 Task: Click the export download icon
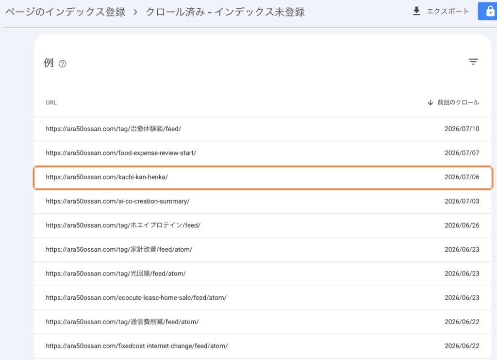pos(416,11)
